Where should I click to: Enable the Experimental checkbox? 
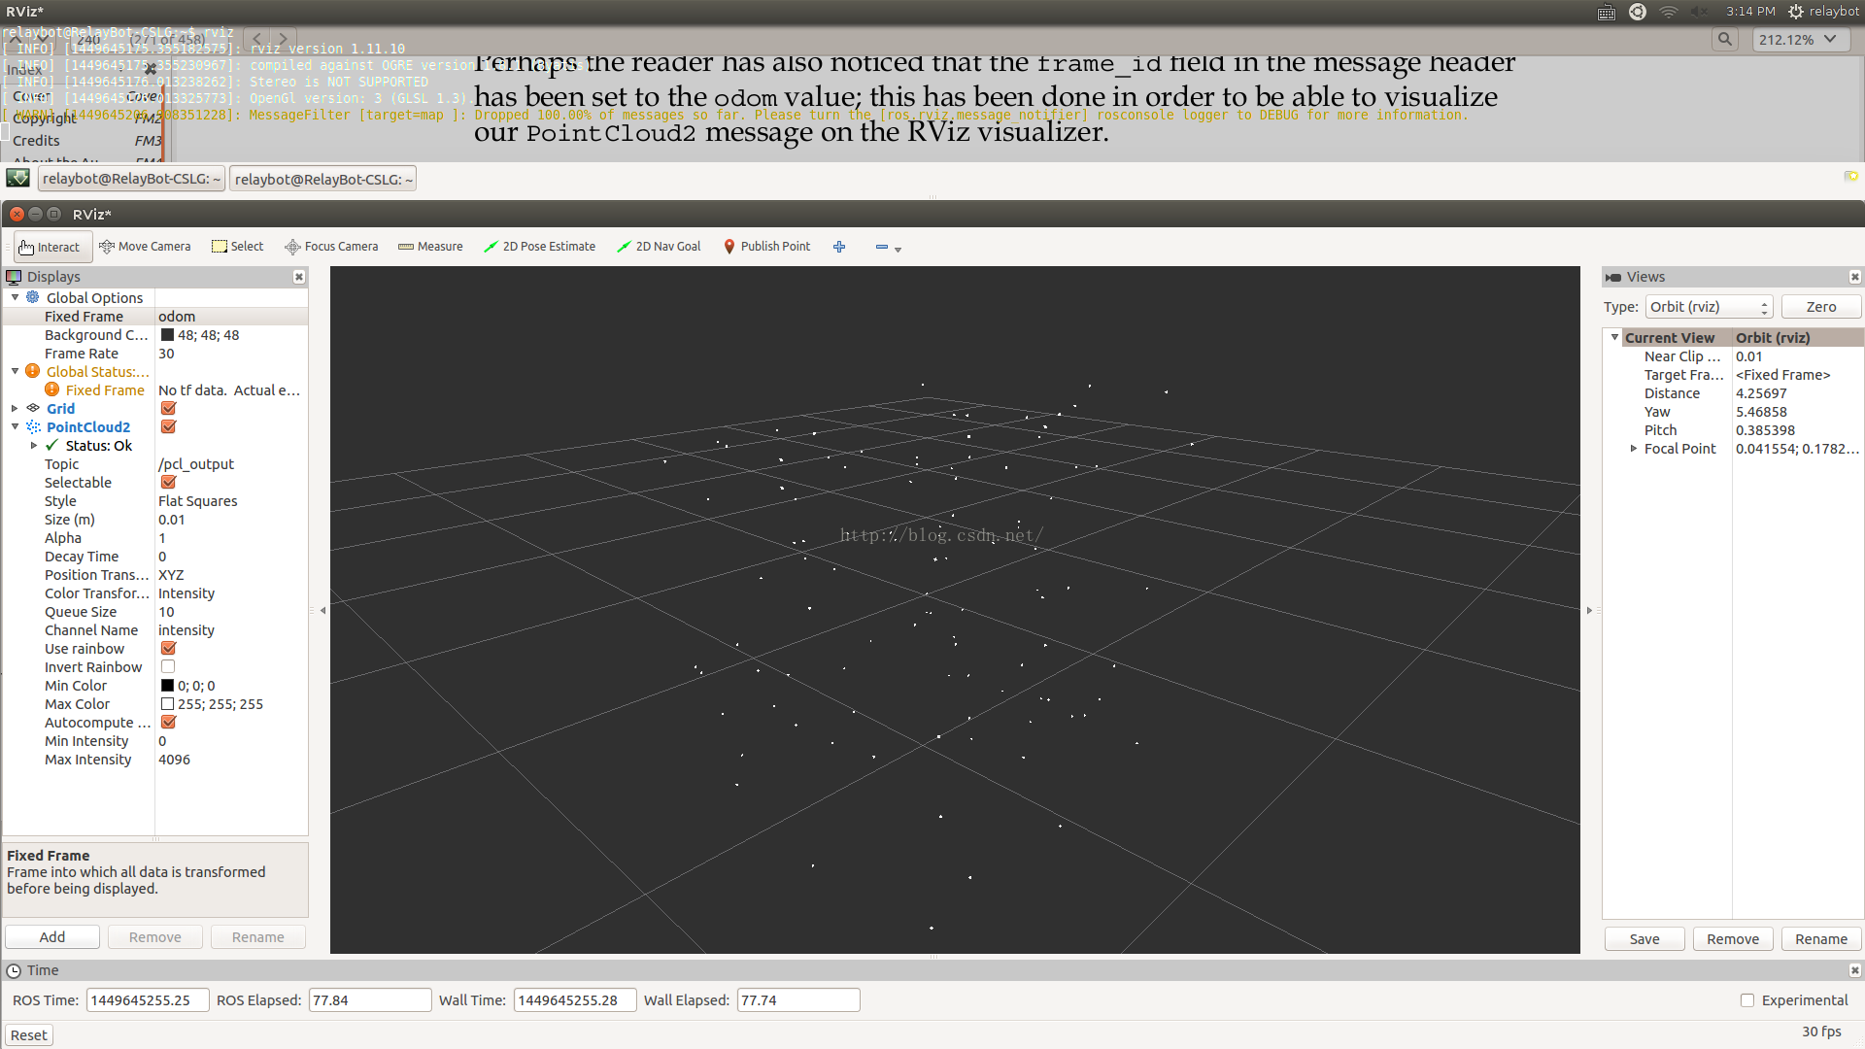tap(1747, 1000)
